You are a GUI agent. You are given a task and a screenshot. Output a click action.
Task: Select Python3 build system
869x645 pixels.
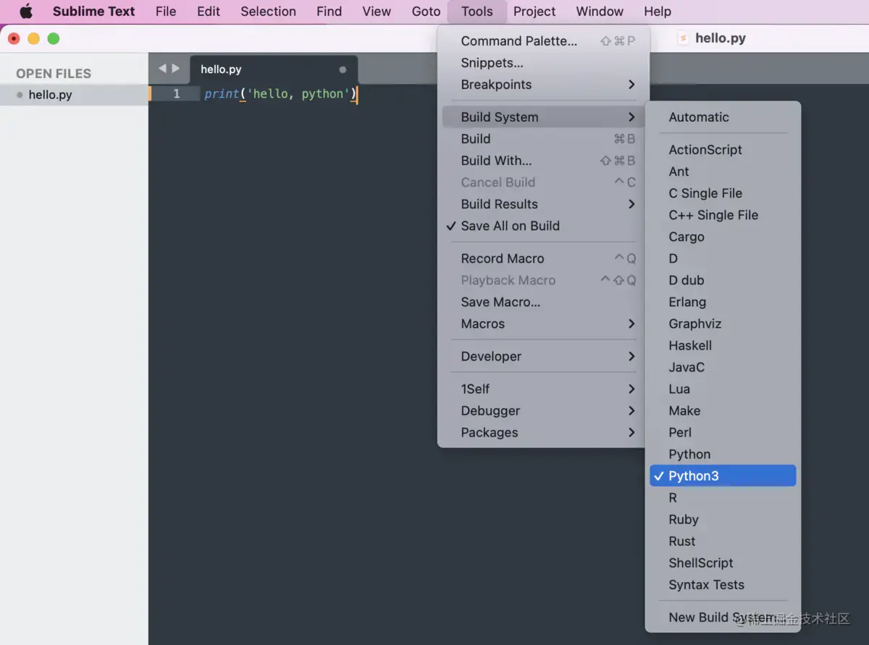pyautogui.click(x=723, y=476)
